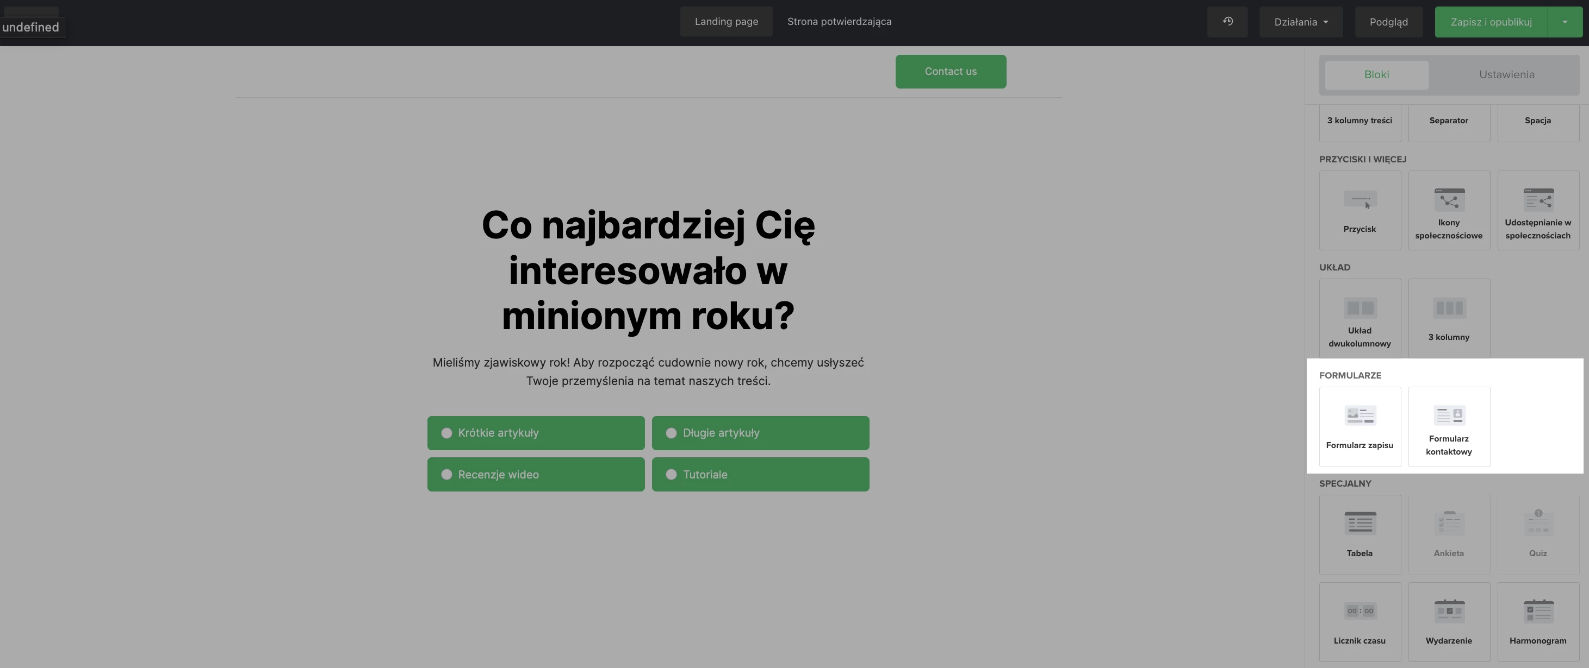
Task: Add the Tabela block
Action: (1360, 534)
